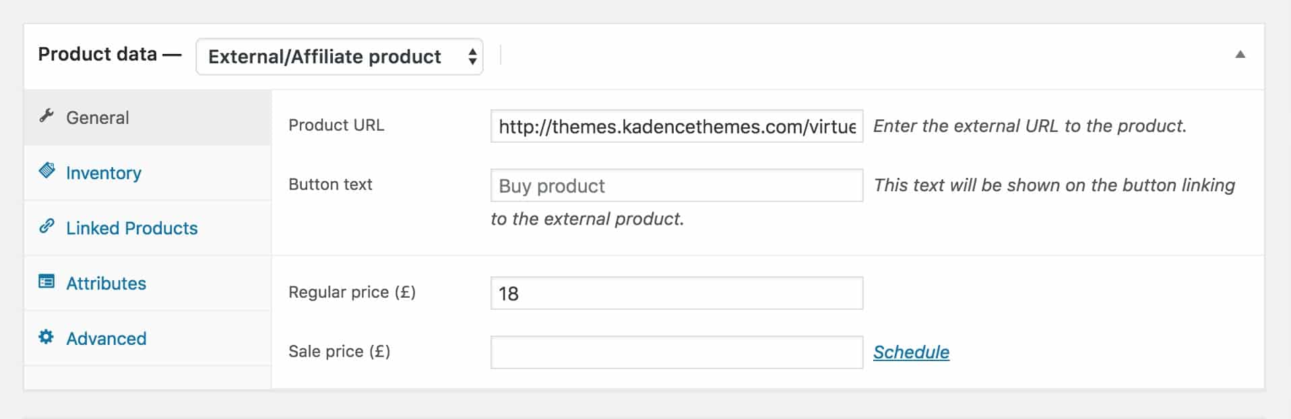The width and height of the screenshot is (1291, 419).
Task: Select the Attributes tab
Action: [x=148, y=284]
